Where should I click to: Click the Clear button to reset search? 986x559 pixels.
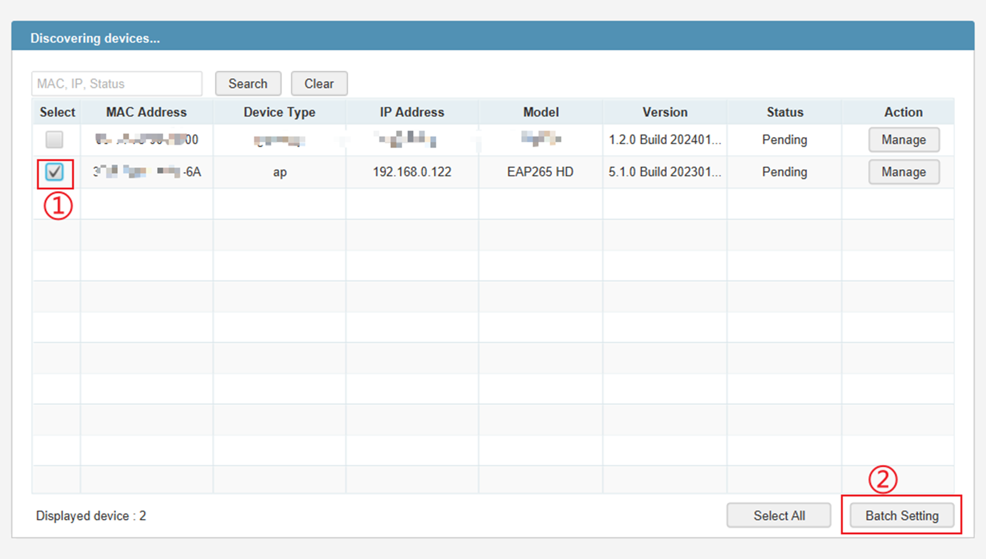click(x=319, y=83)
